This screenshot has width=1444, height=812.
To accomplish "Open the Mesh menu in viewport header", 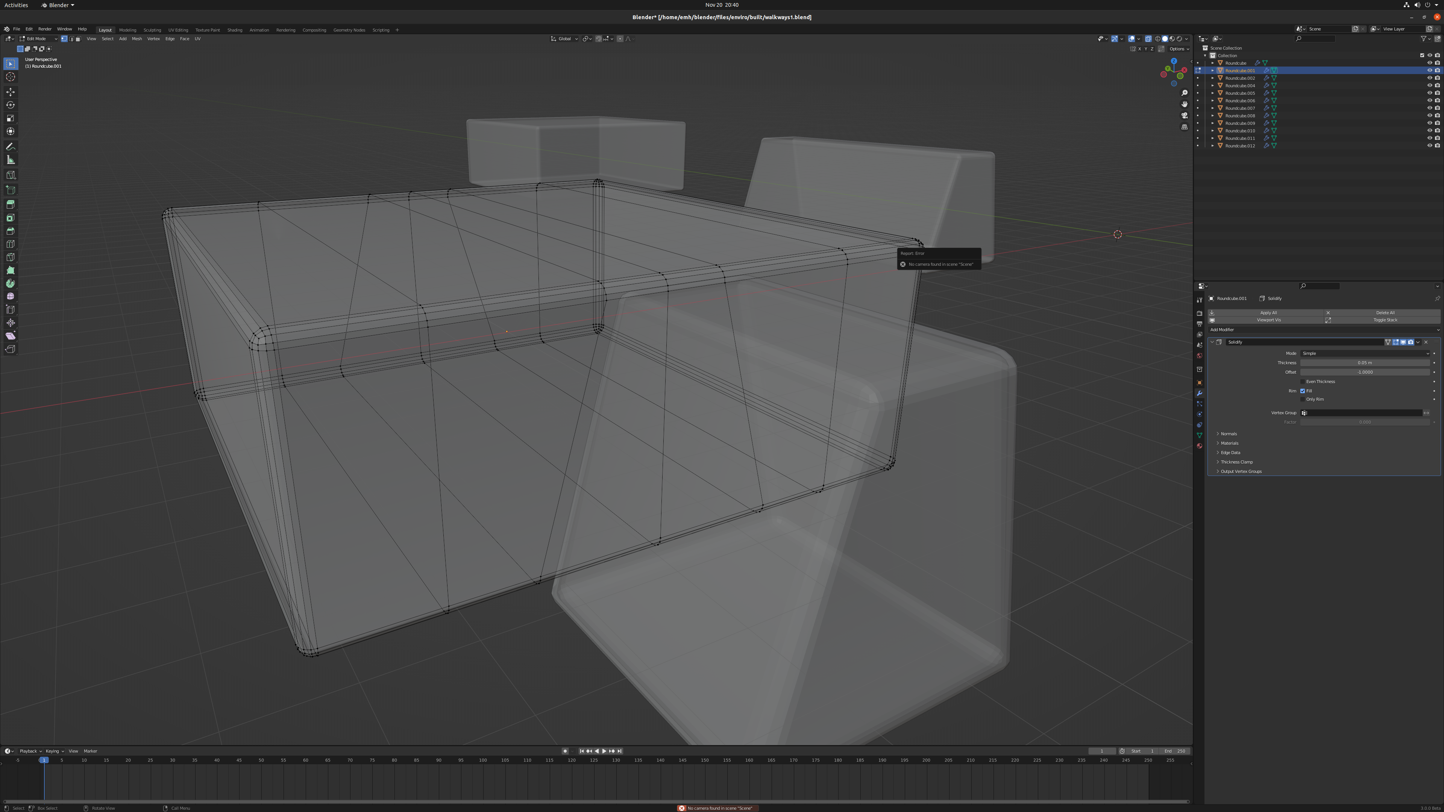I will click(137, 39).
